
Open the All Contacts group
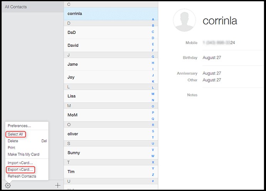pos(15,7)
